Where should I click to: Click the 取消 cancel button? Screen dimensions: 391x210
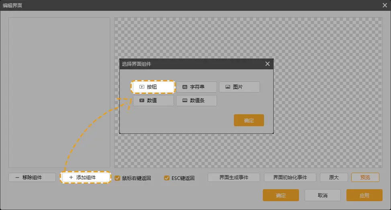tap(322, 195)
